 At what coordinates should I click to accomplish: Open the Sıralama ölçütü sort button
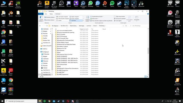click(87, 19)
